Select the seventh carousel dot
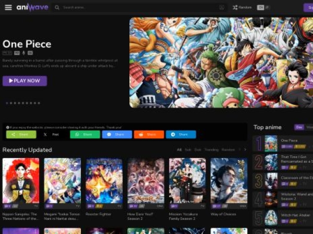The width and height of the screenshot is (313, 234). 31,103
